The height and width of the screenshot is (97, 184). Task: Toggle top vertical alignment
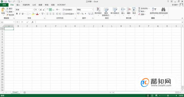tap(47, 10)
